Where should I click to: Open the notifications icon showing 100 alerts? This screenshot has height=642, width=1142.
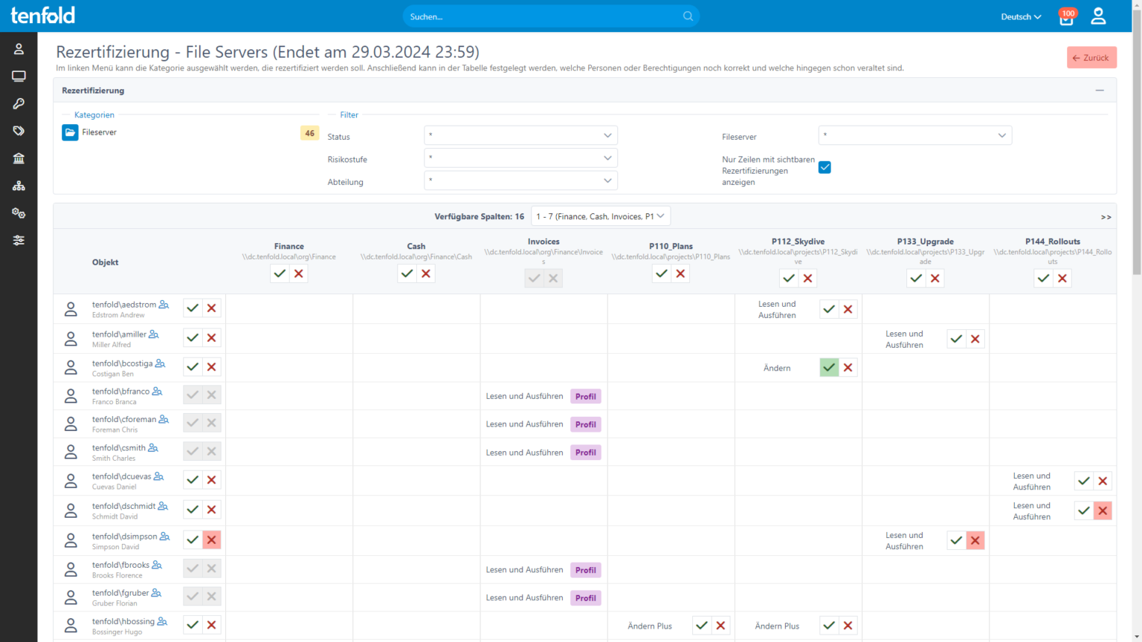(x=1066, y=16)
